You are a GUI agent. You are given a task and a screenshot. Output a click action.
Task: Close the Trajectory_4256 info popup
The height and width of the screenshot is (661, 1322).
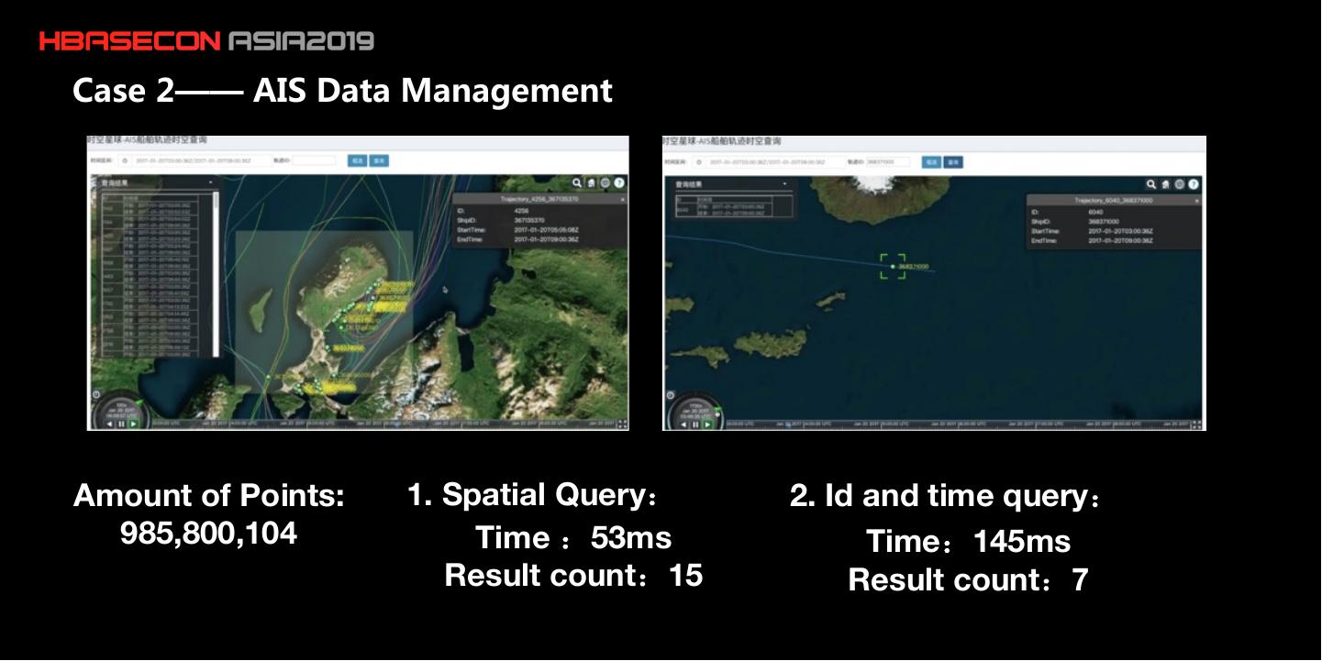click(x=621, y=199)
